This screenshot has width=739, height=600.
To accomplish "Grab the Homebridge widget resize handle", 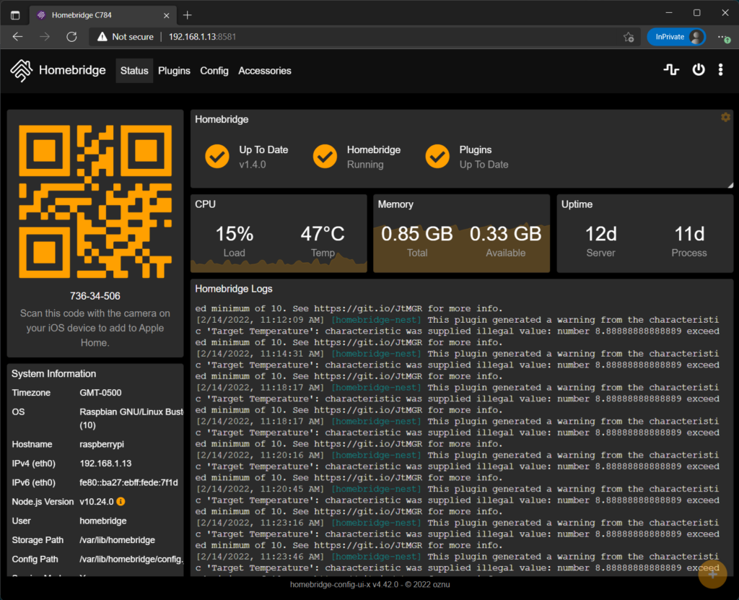I will point(730,186).
